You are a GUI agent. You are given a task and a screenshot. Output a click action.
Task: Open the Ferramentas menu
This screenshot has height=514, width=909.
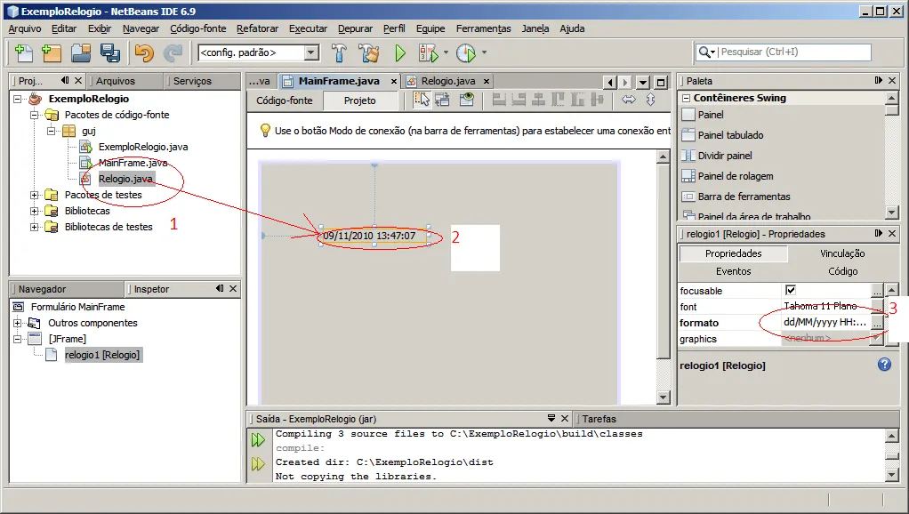click(x=484, y=28)
